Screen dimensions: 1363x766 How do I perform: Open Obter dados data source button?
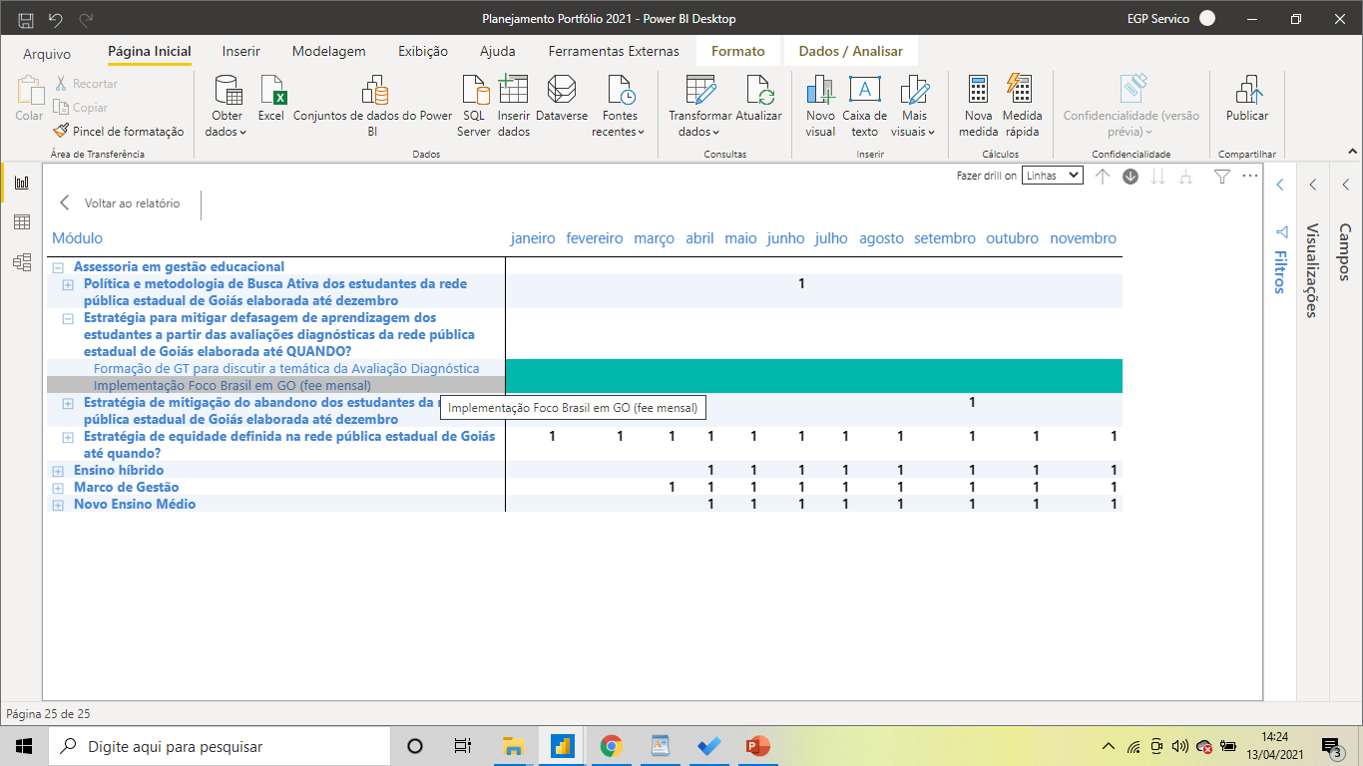pyautogui.click(x=227, y=107)
